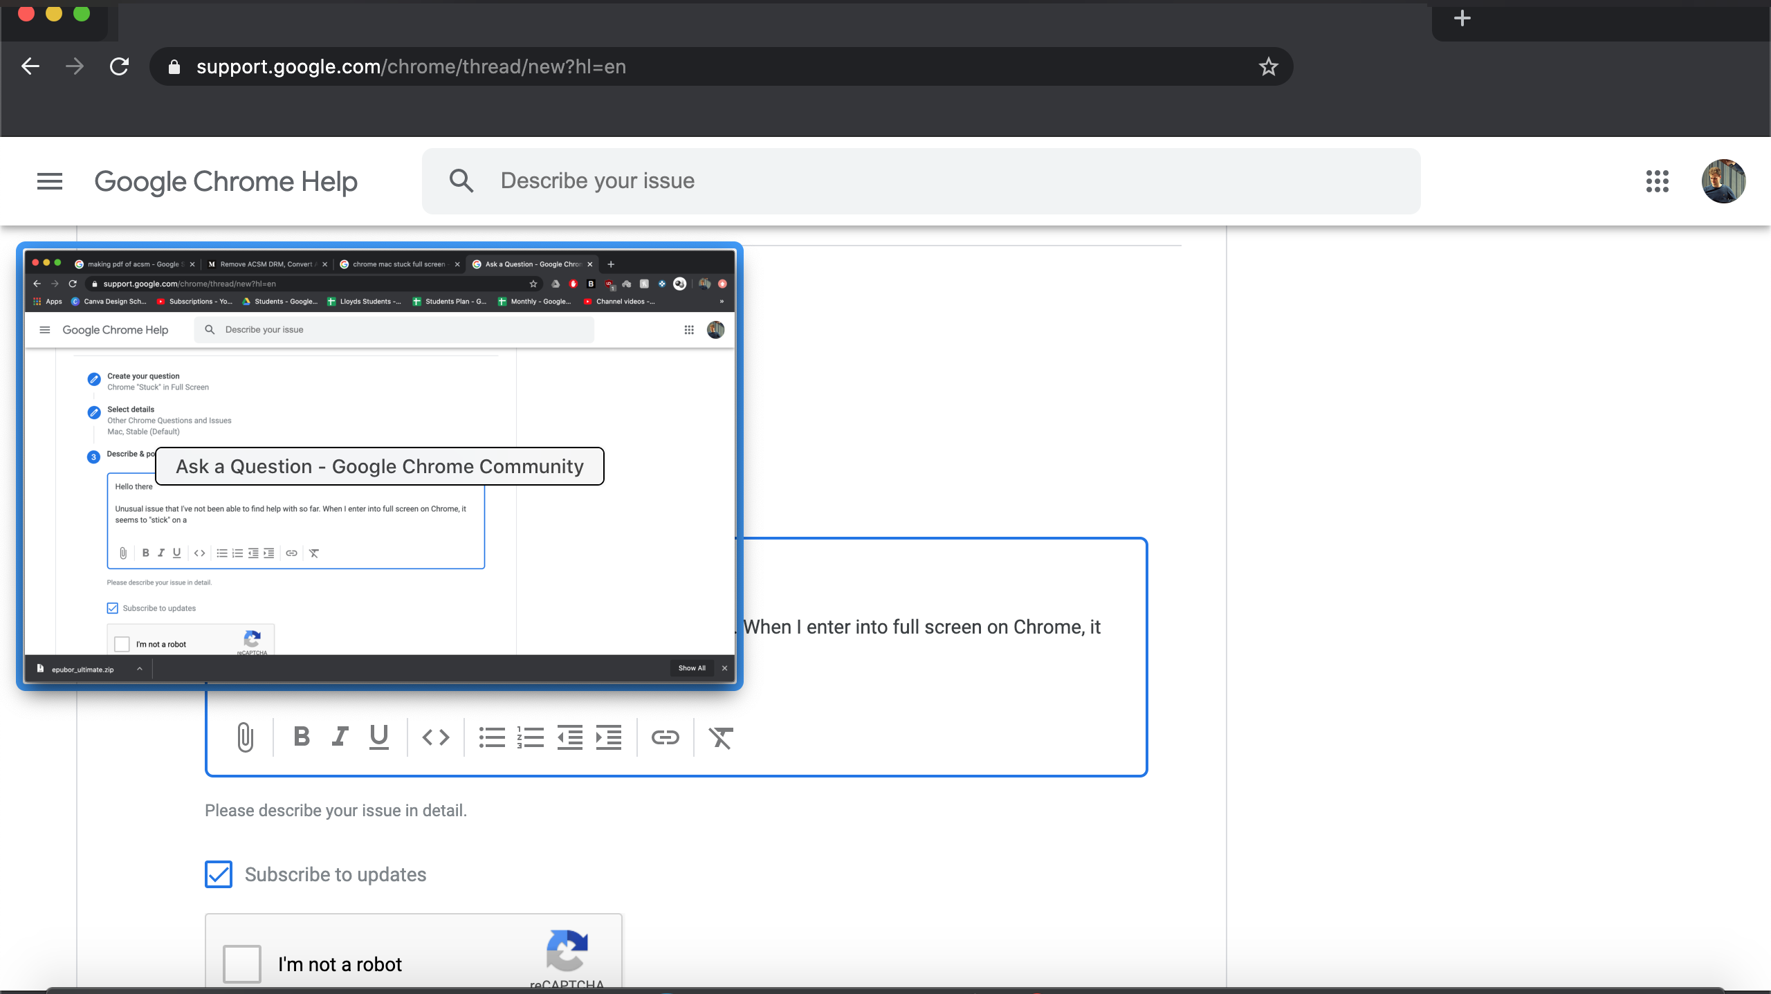Bookmark this page with star icon

tap(1268, 66)
